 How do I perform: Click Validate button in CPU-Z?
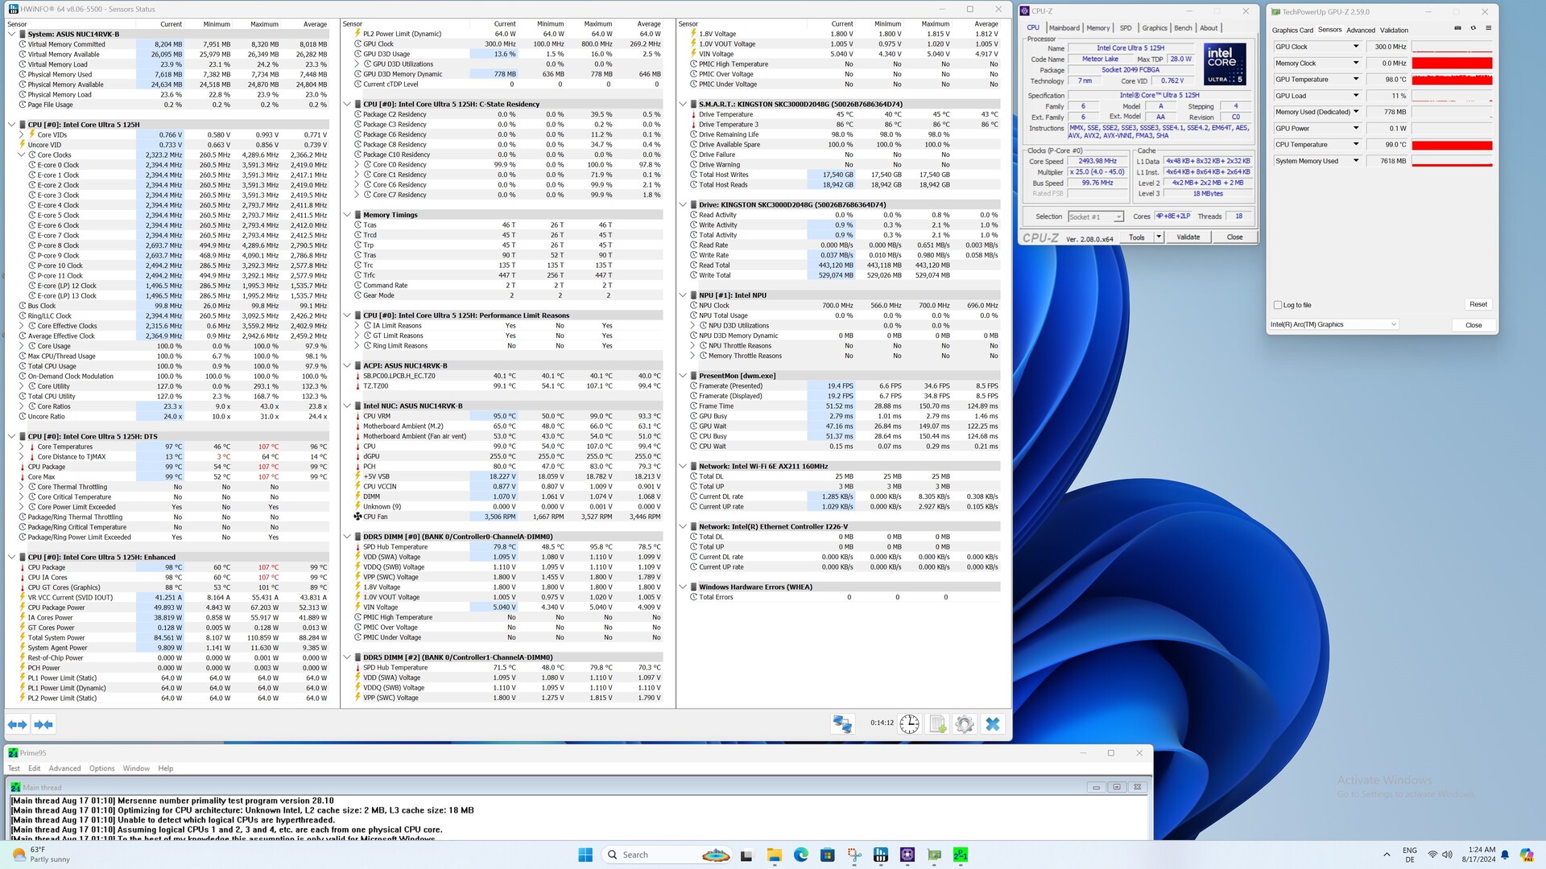pos(1188,237)
